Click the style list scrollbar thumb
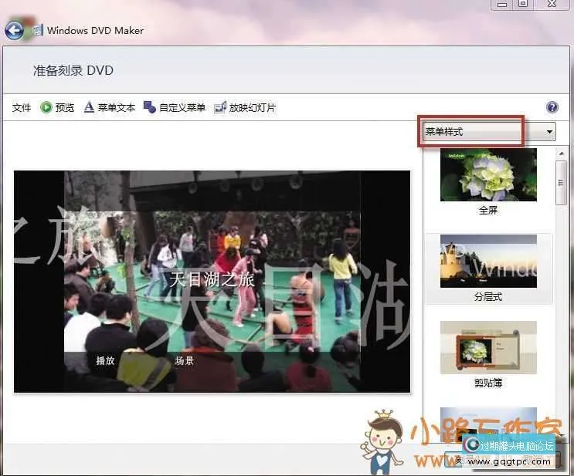574x476 pixels. coord(561,183)
